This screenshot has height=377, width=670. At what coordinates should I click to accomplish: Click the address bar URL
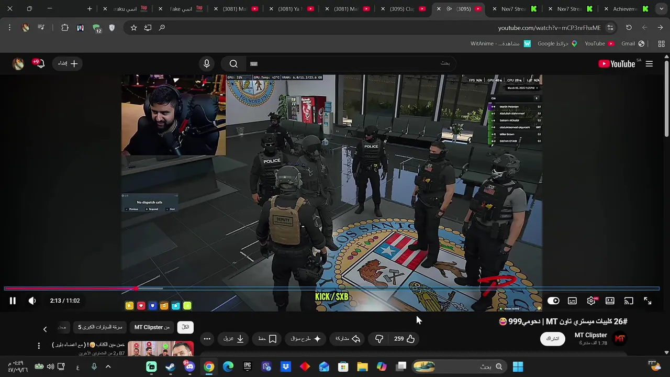549,28
